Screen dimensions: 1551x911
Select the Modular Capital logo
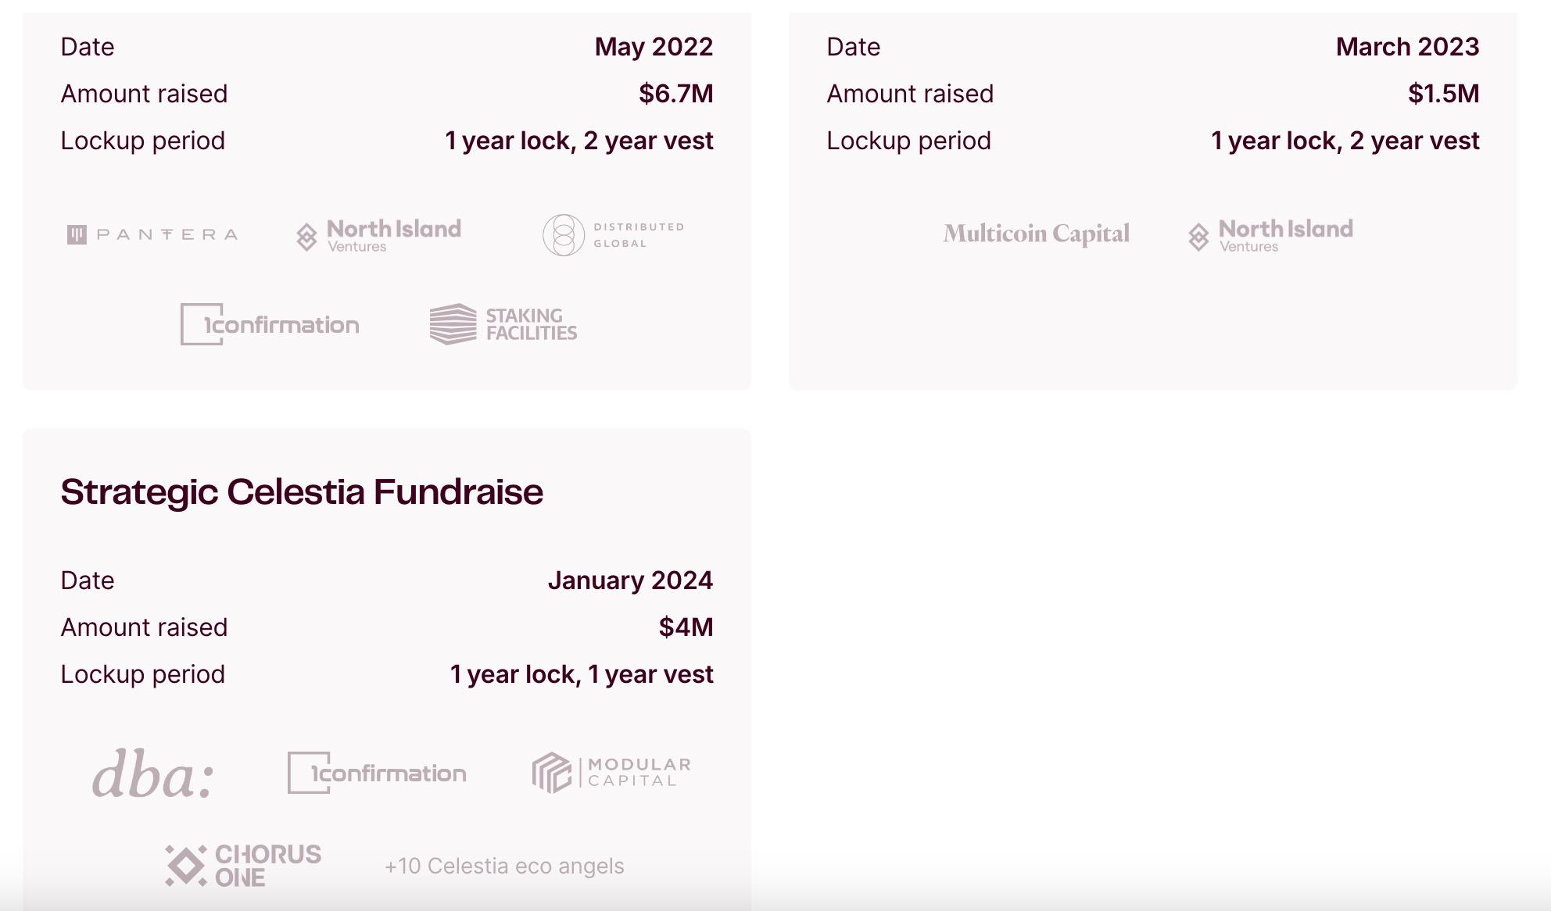pos(611,773)
